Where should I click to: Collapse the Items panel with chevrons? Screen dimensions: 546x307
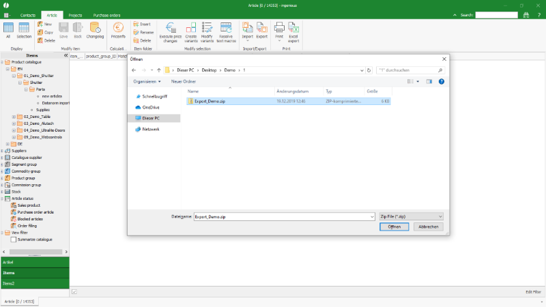pyautogui.click(x=66, y=55)
